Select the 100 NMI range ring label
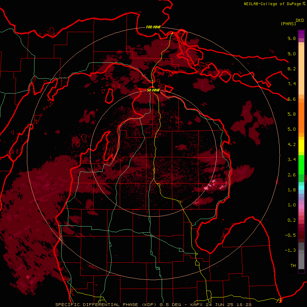307x307 pixels. pyautogui.click(x=153, y=27)
